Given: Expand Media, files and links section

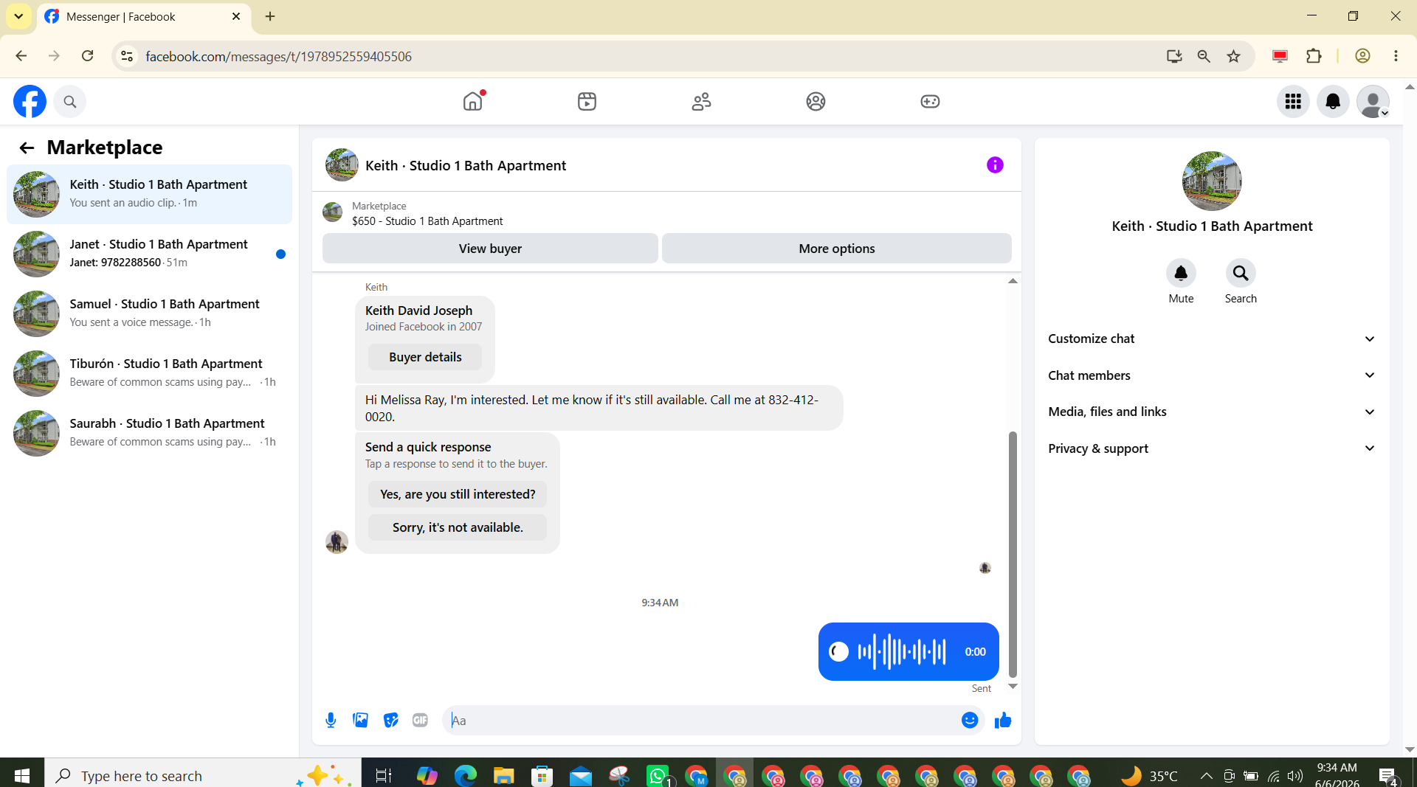Looking at the screenshot, I should click(x=1212, y=412).
